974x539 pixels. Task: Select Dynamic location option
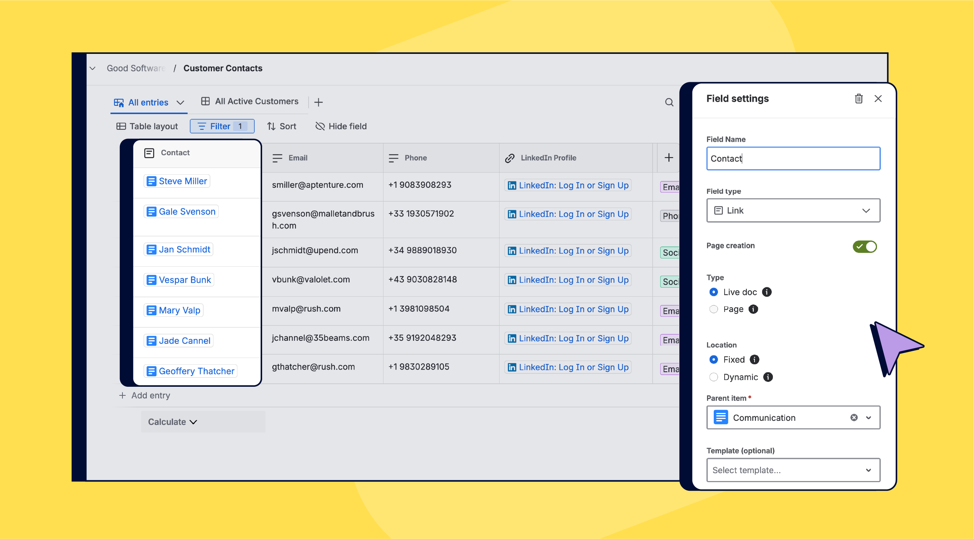[x=713, y=377]
